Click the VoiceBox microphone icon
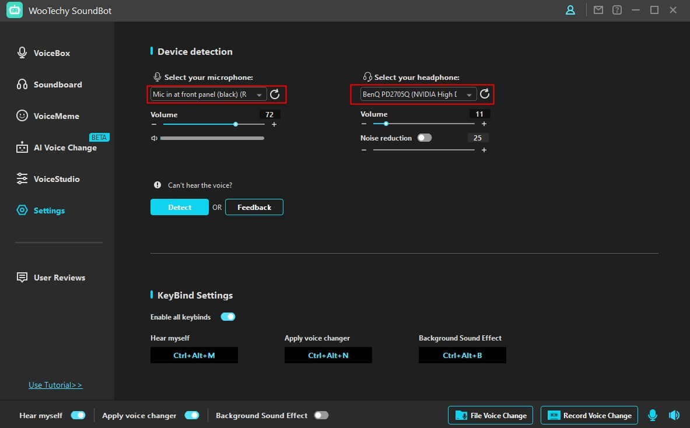Screen dimensions: 690x428 (22, 53)
